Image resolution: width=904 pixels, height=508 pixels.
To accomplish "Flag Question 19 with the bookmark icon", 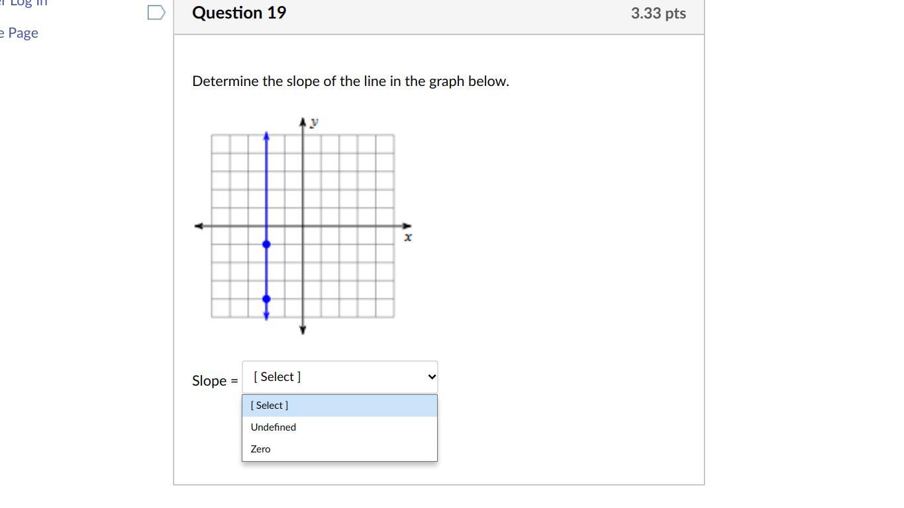I will click(x=156, y=13).
